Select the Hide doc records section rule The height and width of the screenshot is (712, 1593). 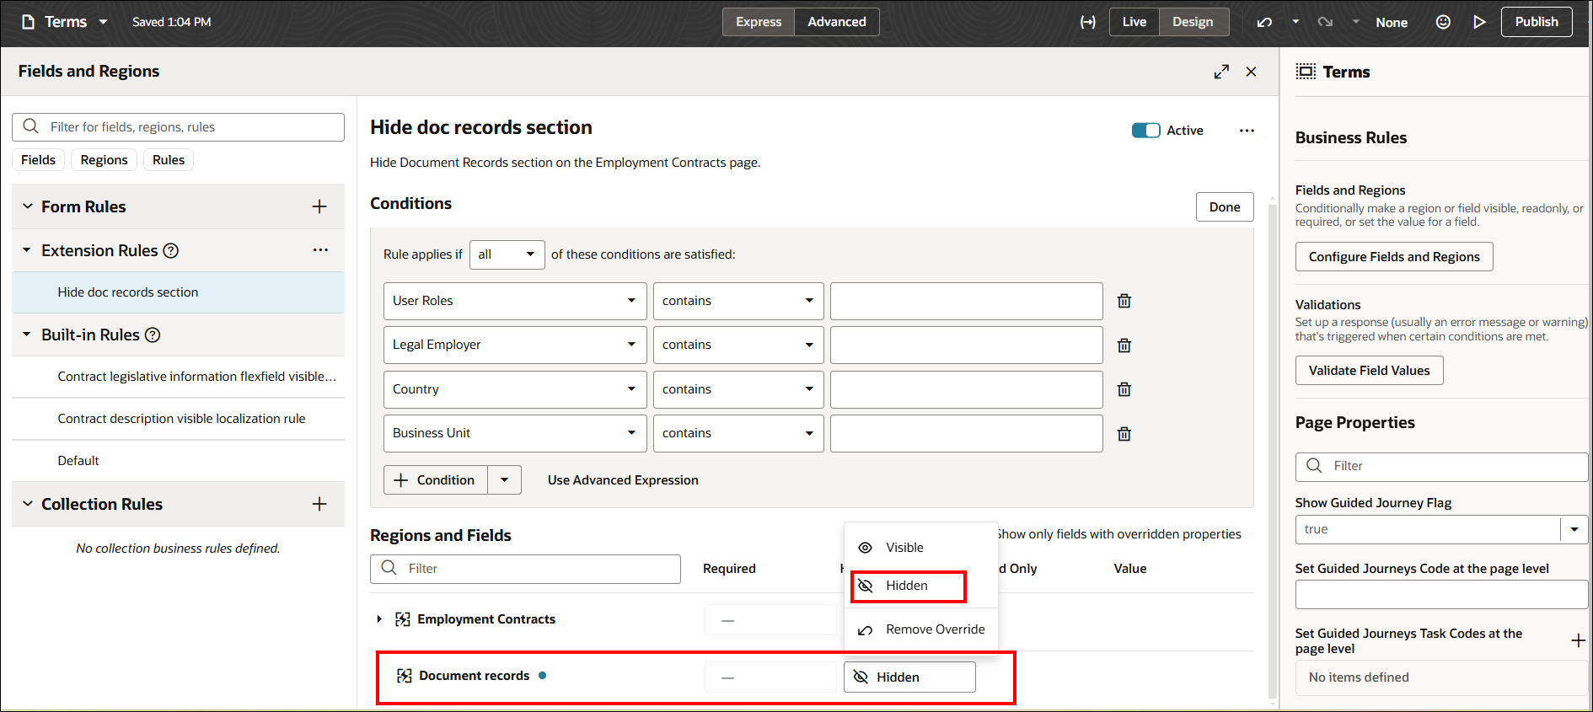coord(178,292)
